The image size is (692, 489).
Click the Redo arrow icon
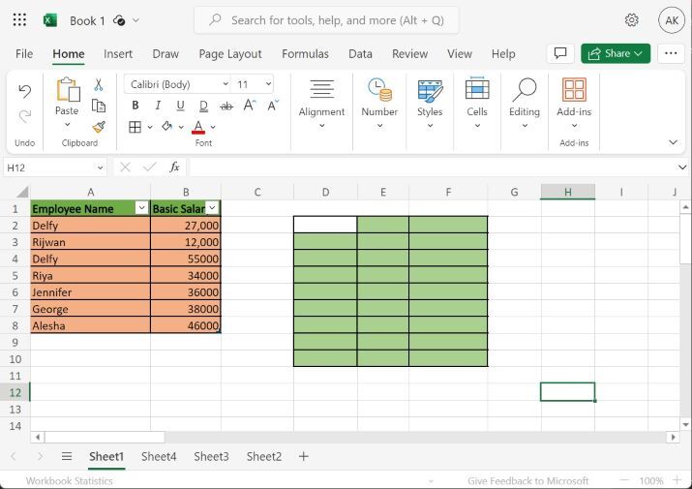click(x=25, y=116)
